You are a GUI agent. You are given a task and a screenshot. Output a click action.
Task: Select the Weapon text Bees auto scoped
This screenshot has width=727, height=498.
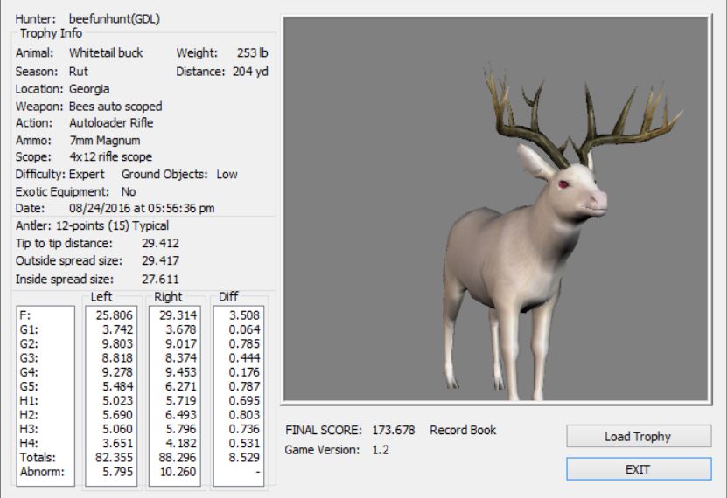click(115, 106)
